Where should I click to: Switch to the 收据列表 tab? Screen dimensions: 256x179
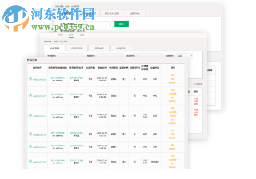coord(121,49)
